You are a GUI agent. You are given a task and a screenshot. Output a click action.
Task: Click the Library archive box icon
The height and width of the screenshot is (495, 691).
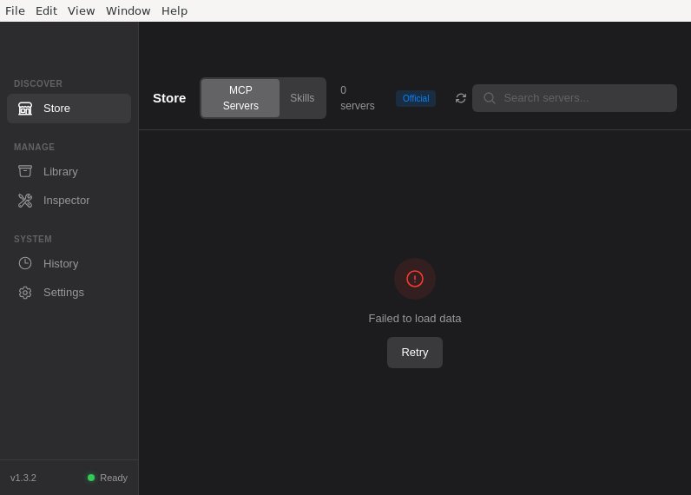25,171
